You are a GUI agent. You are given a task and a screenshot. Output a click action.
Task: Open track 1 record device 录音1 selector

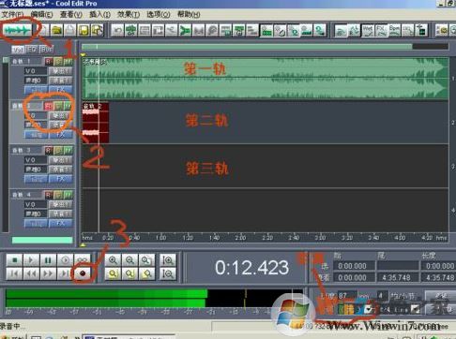60,81
